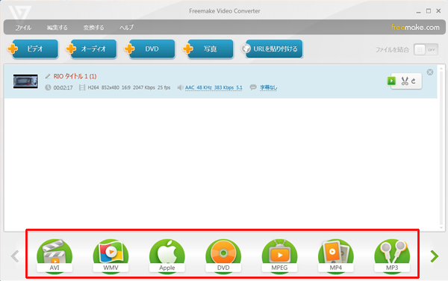The height and width of the screenshot is (281, 448).
Task: Open the ファイル menu
Action: (x=23, y=28)
